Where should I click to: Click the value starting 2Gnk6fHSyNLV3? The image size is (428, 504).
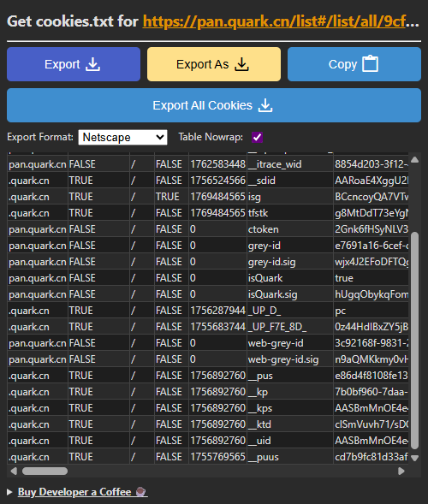point(372,229)
